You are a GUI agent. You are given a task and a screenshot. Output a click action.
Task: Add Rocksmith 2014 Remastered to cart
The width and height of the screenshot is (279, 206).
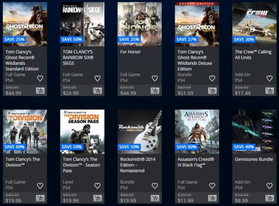155,198
